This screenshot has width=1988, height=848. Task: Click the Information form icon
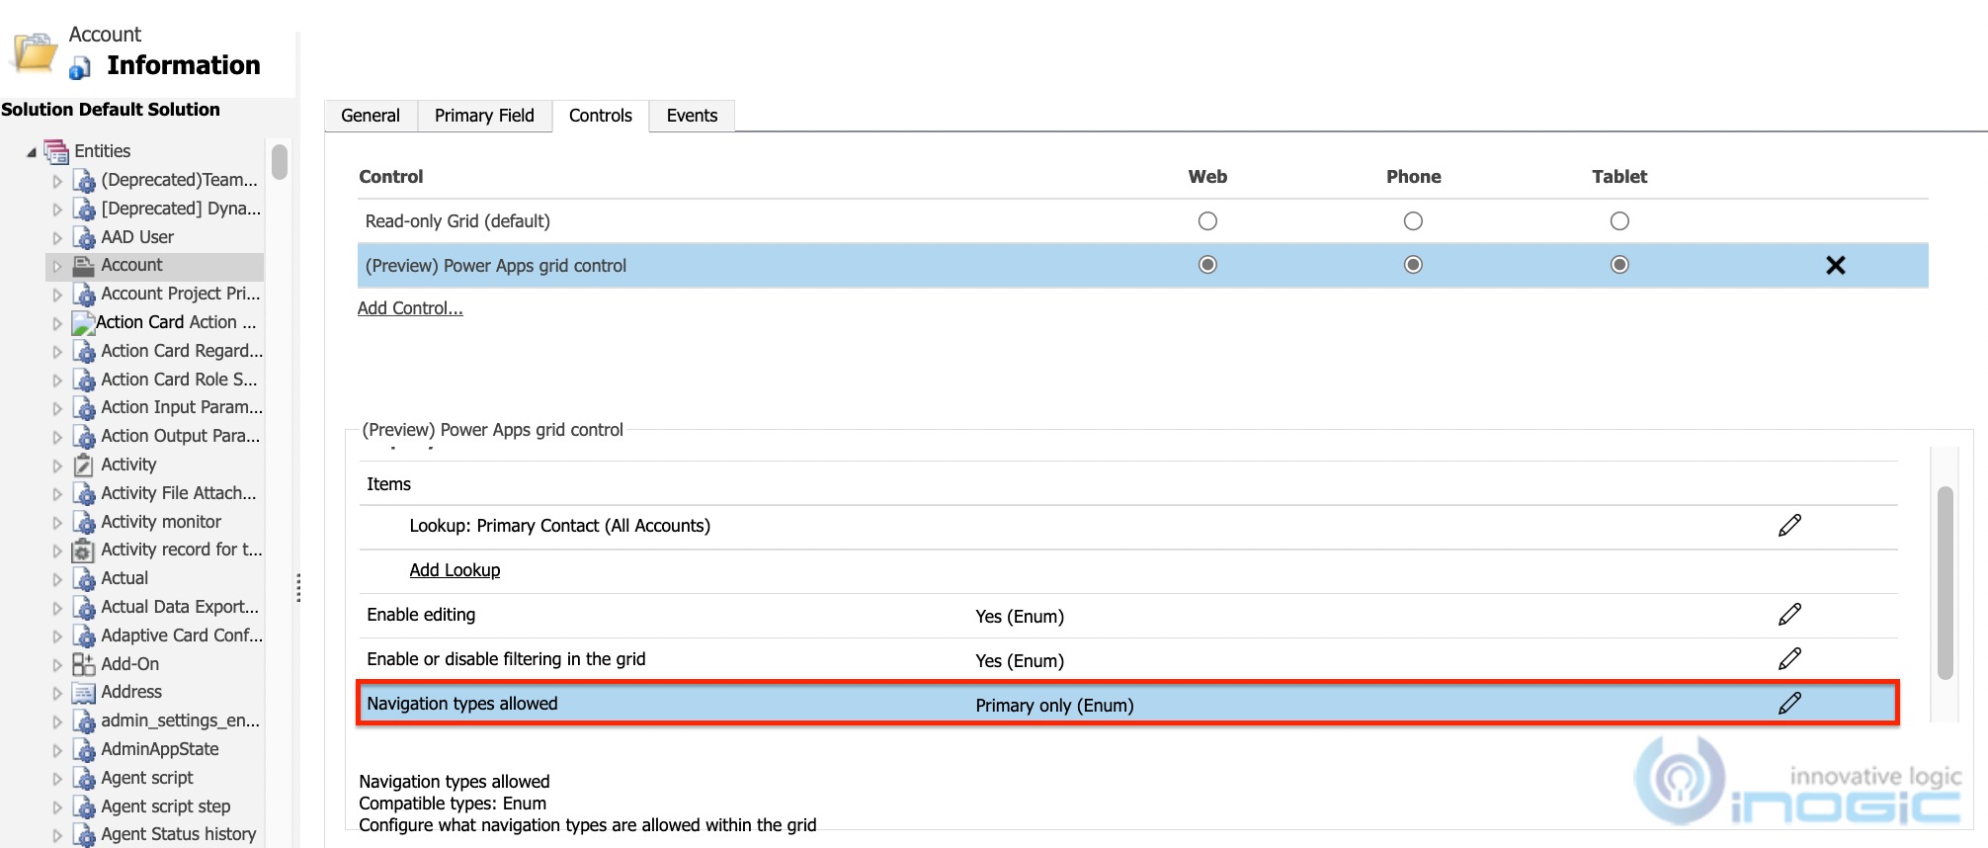pyautogui.click(x=81, y=67)
